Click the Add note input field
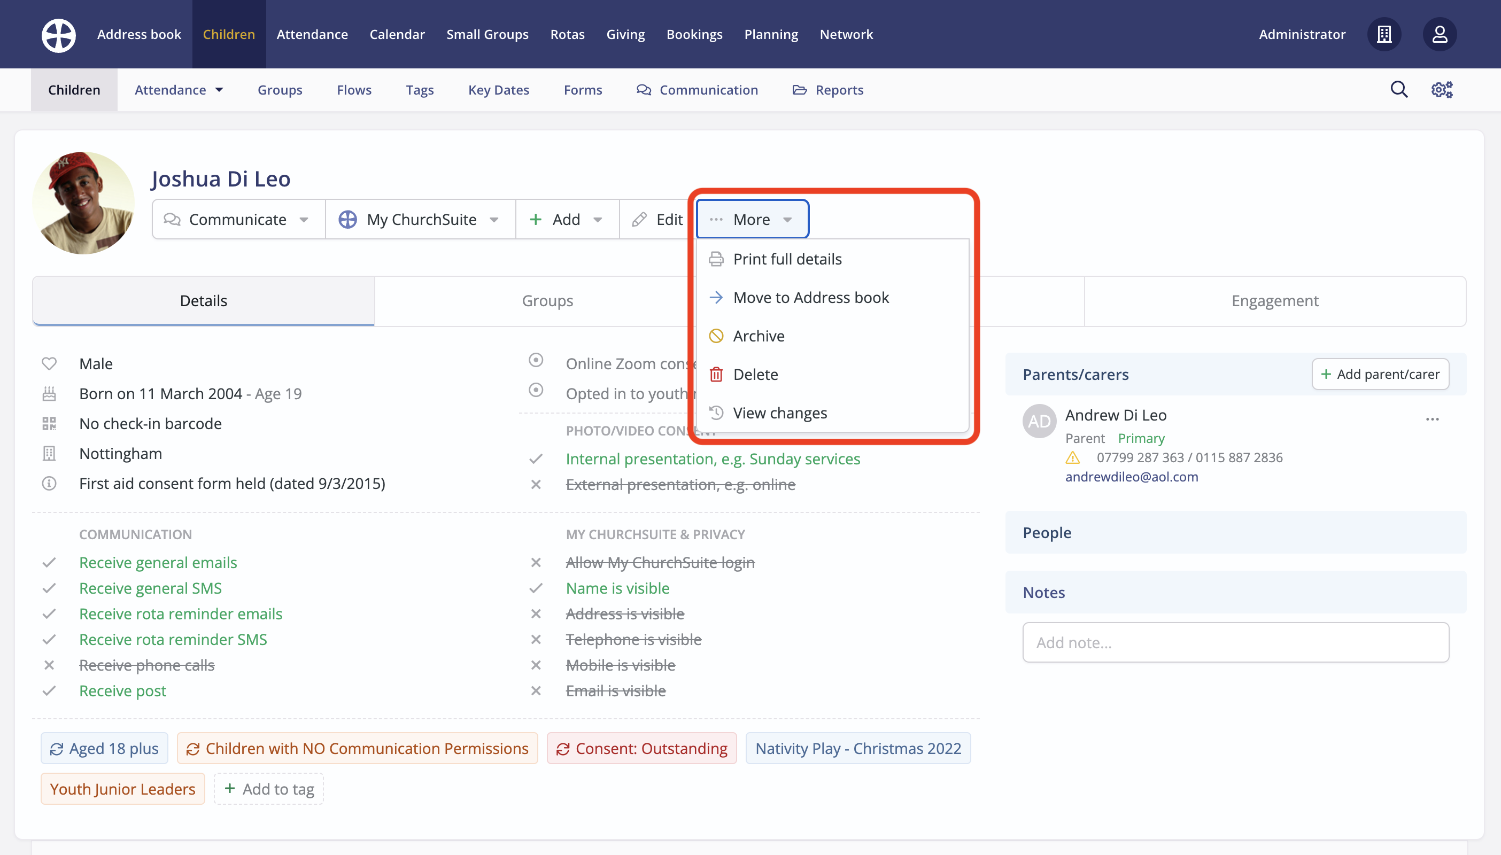This screenshot has height=855, width=1501. pyautogui.click(x=1235, y=642)
